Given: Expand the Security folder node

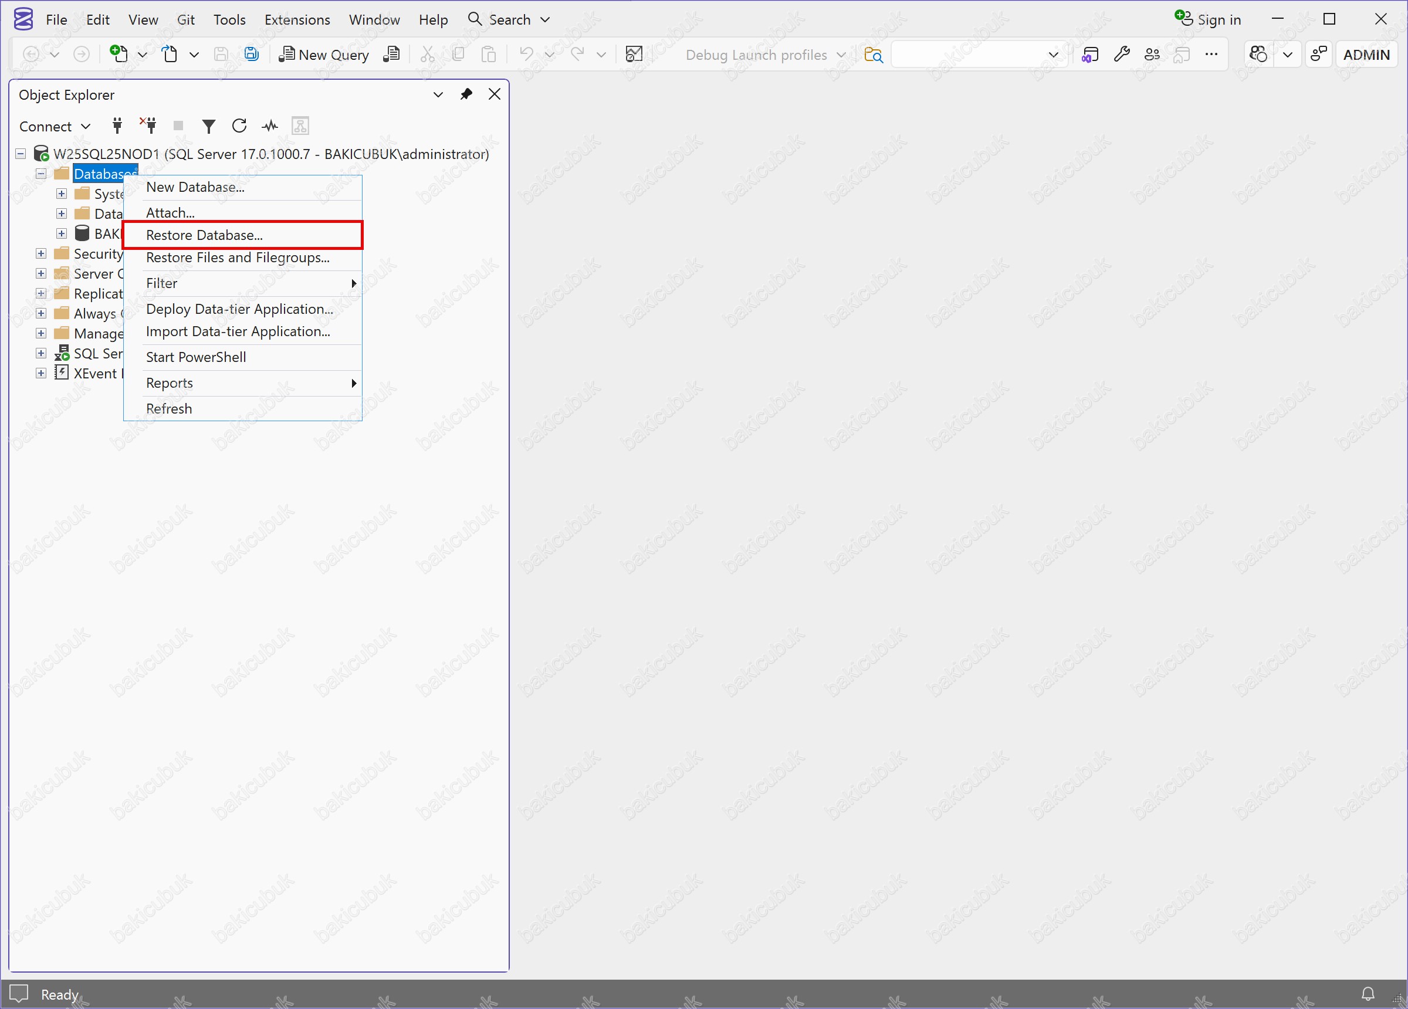Looking at the screenshot, I should coord(41,254).
